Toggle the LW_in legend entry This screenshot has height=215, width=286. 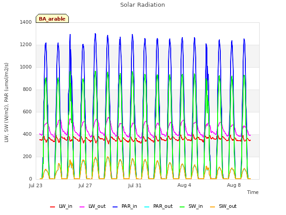[61, 206]
